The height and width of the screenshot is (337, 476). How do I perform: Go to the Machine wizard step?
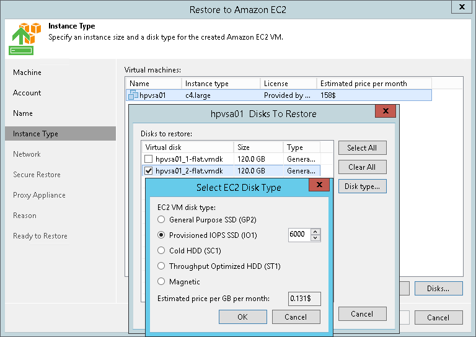click(27, 72)
